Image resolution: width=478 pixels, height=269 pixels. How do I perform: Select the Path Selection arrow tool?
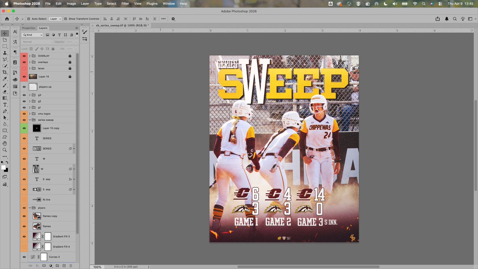pyautogui.click(x=5, y=118)
